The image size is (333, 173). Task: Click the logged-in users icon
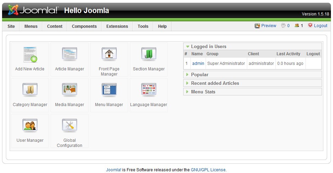click(x=297, y=25)
